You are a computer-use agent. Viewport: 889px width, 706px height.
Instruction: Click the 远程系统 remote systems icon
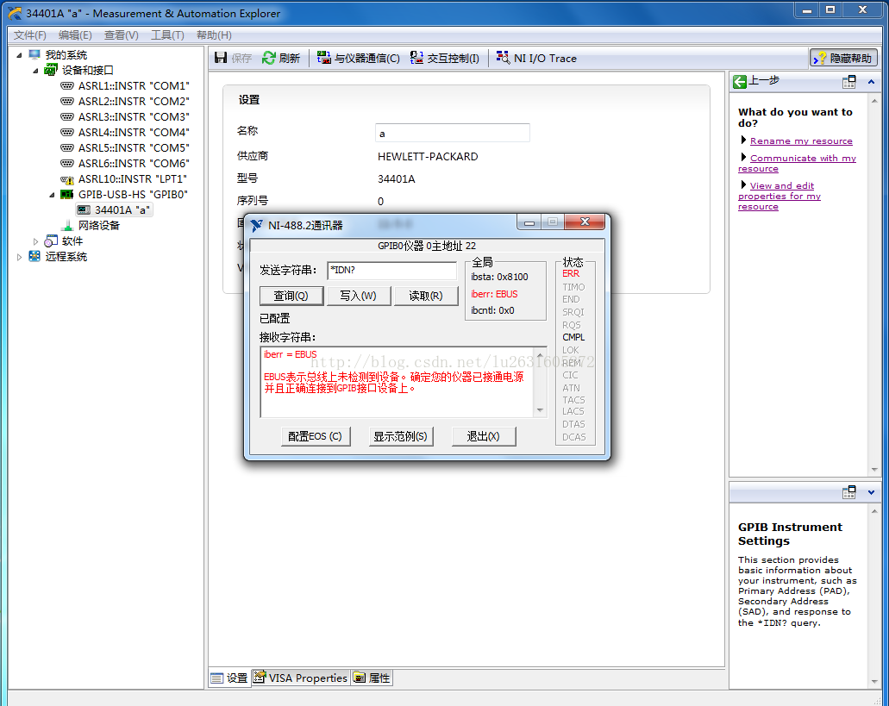[34, 256]
